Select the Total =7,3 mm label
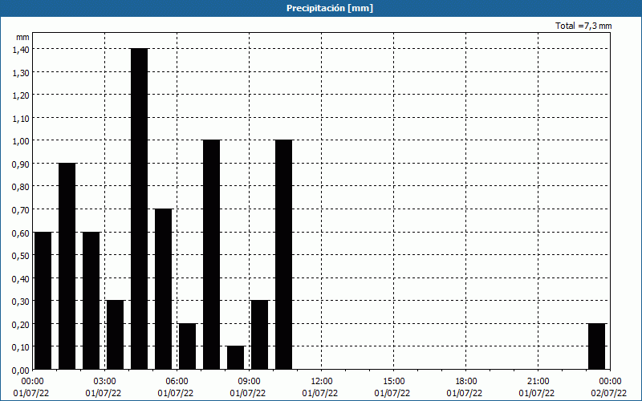Image resolution: width=642 pixels, height=401 pixels. click(x=583, y=26)
